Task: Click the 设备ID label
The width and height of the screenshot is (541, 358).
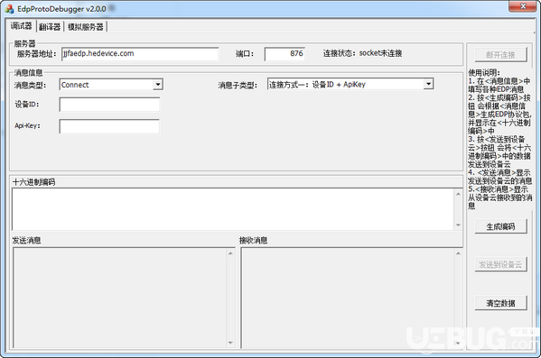Action: (27, 105)
